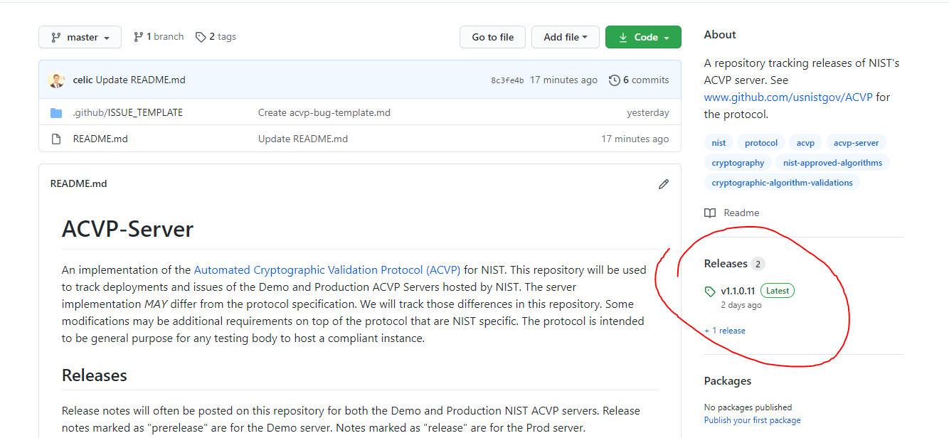Open Publish your first package link

pyautogui.click(x=752, y=420)
